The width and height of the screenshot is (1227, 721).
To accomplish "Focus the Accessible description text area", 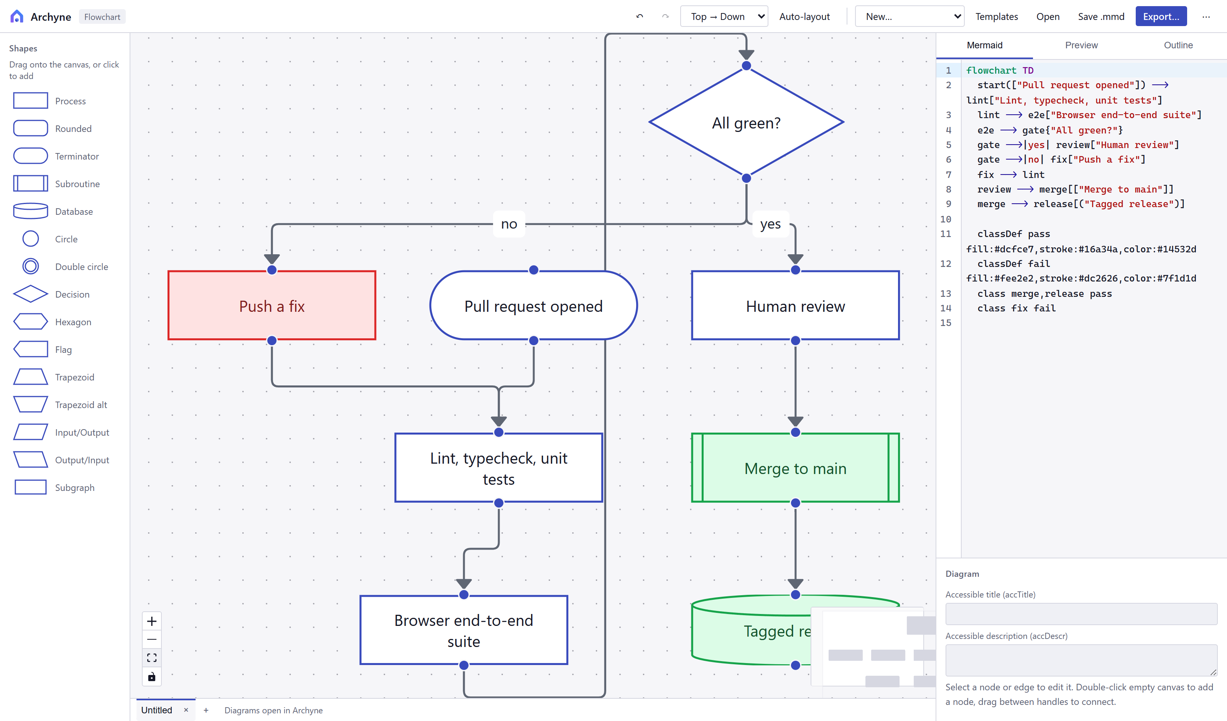I will coord(1081,660).
